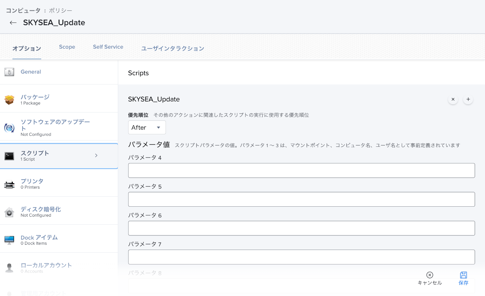Select パッケージ payload in sidebar
485x296 pixels.
[x=59, y=100]
